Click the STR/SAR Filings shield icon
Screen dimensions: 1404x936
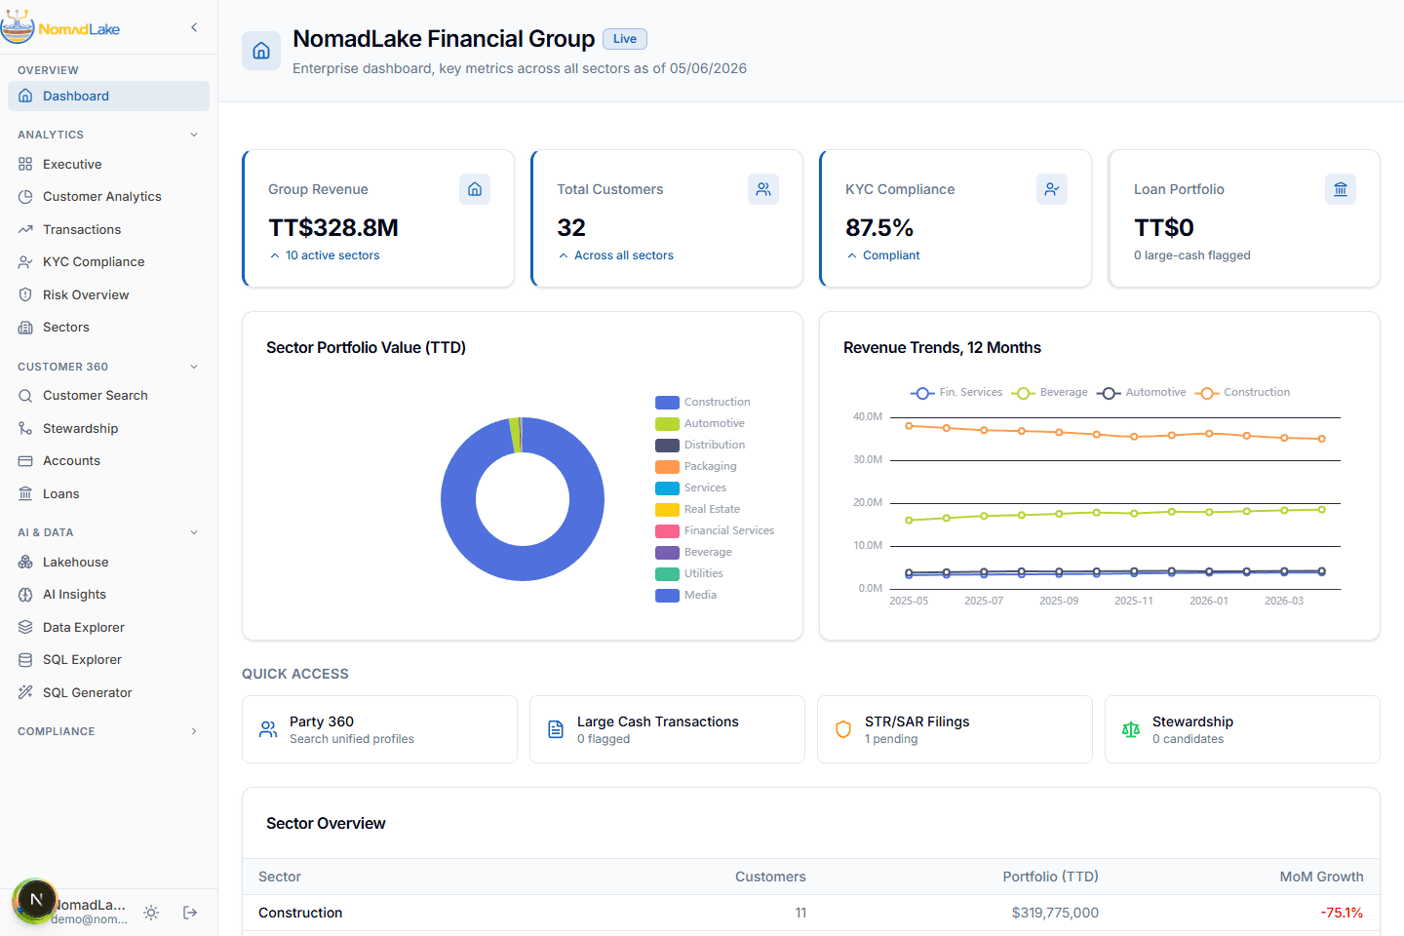tap(843, 729)
